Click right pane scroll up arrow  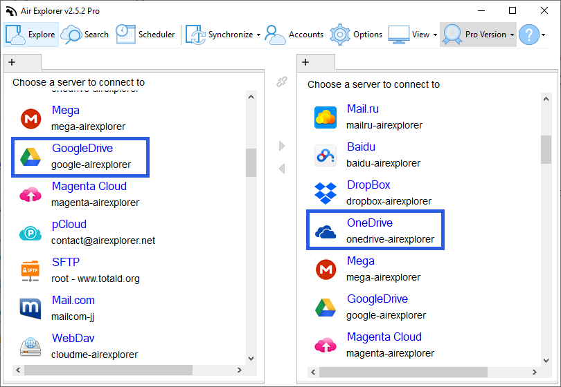pos(546,99)
